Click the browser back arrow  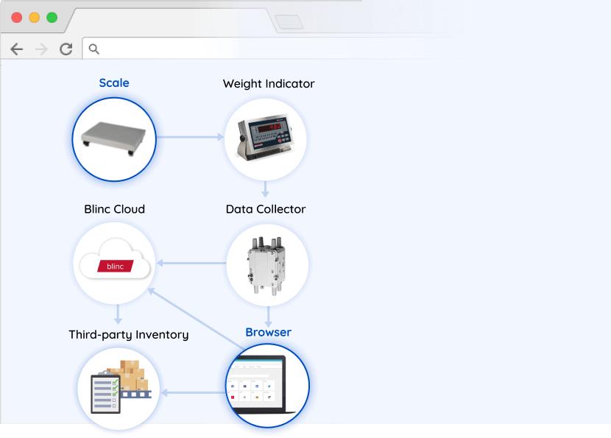tap(17, 49)
